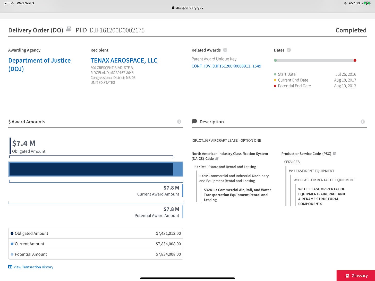This screenshot has height=281, width=375.
Task: Click 532411 Commercial Air, Rail, and Water entry
Action: click(237, 195)
